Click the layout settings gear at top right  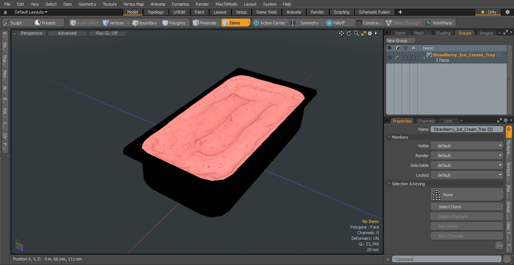(x=507, y=12)
